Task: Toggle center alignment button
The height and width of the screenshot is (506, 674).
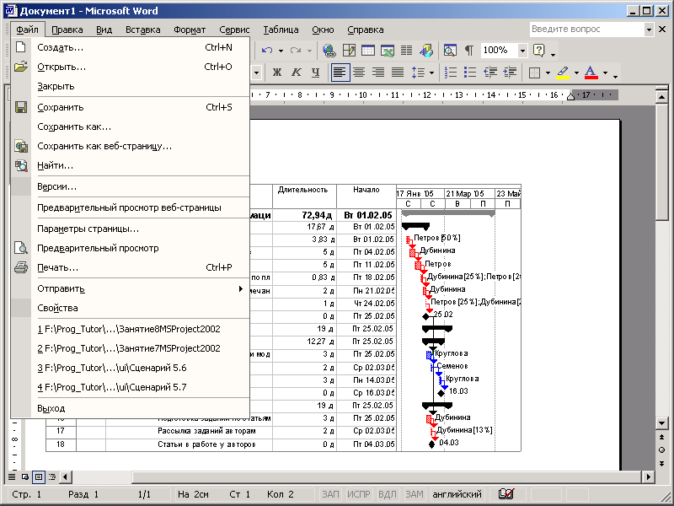Action: 359,73
